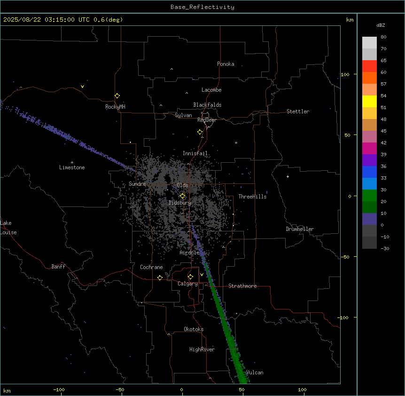Select the slate-purple 10 dBZ color swatch

point(369,219)
